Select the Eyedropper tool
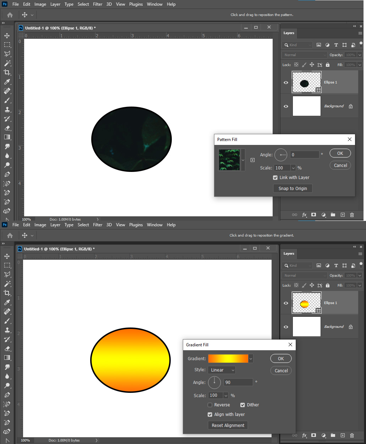366x444 pixels. (x=7, y=82)
